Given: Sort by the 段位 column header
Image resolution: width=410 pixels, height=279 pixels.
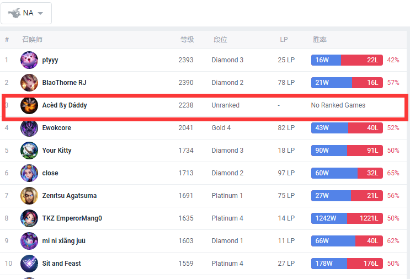Looking at the screenshot, I should [220, 40].
